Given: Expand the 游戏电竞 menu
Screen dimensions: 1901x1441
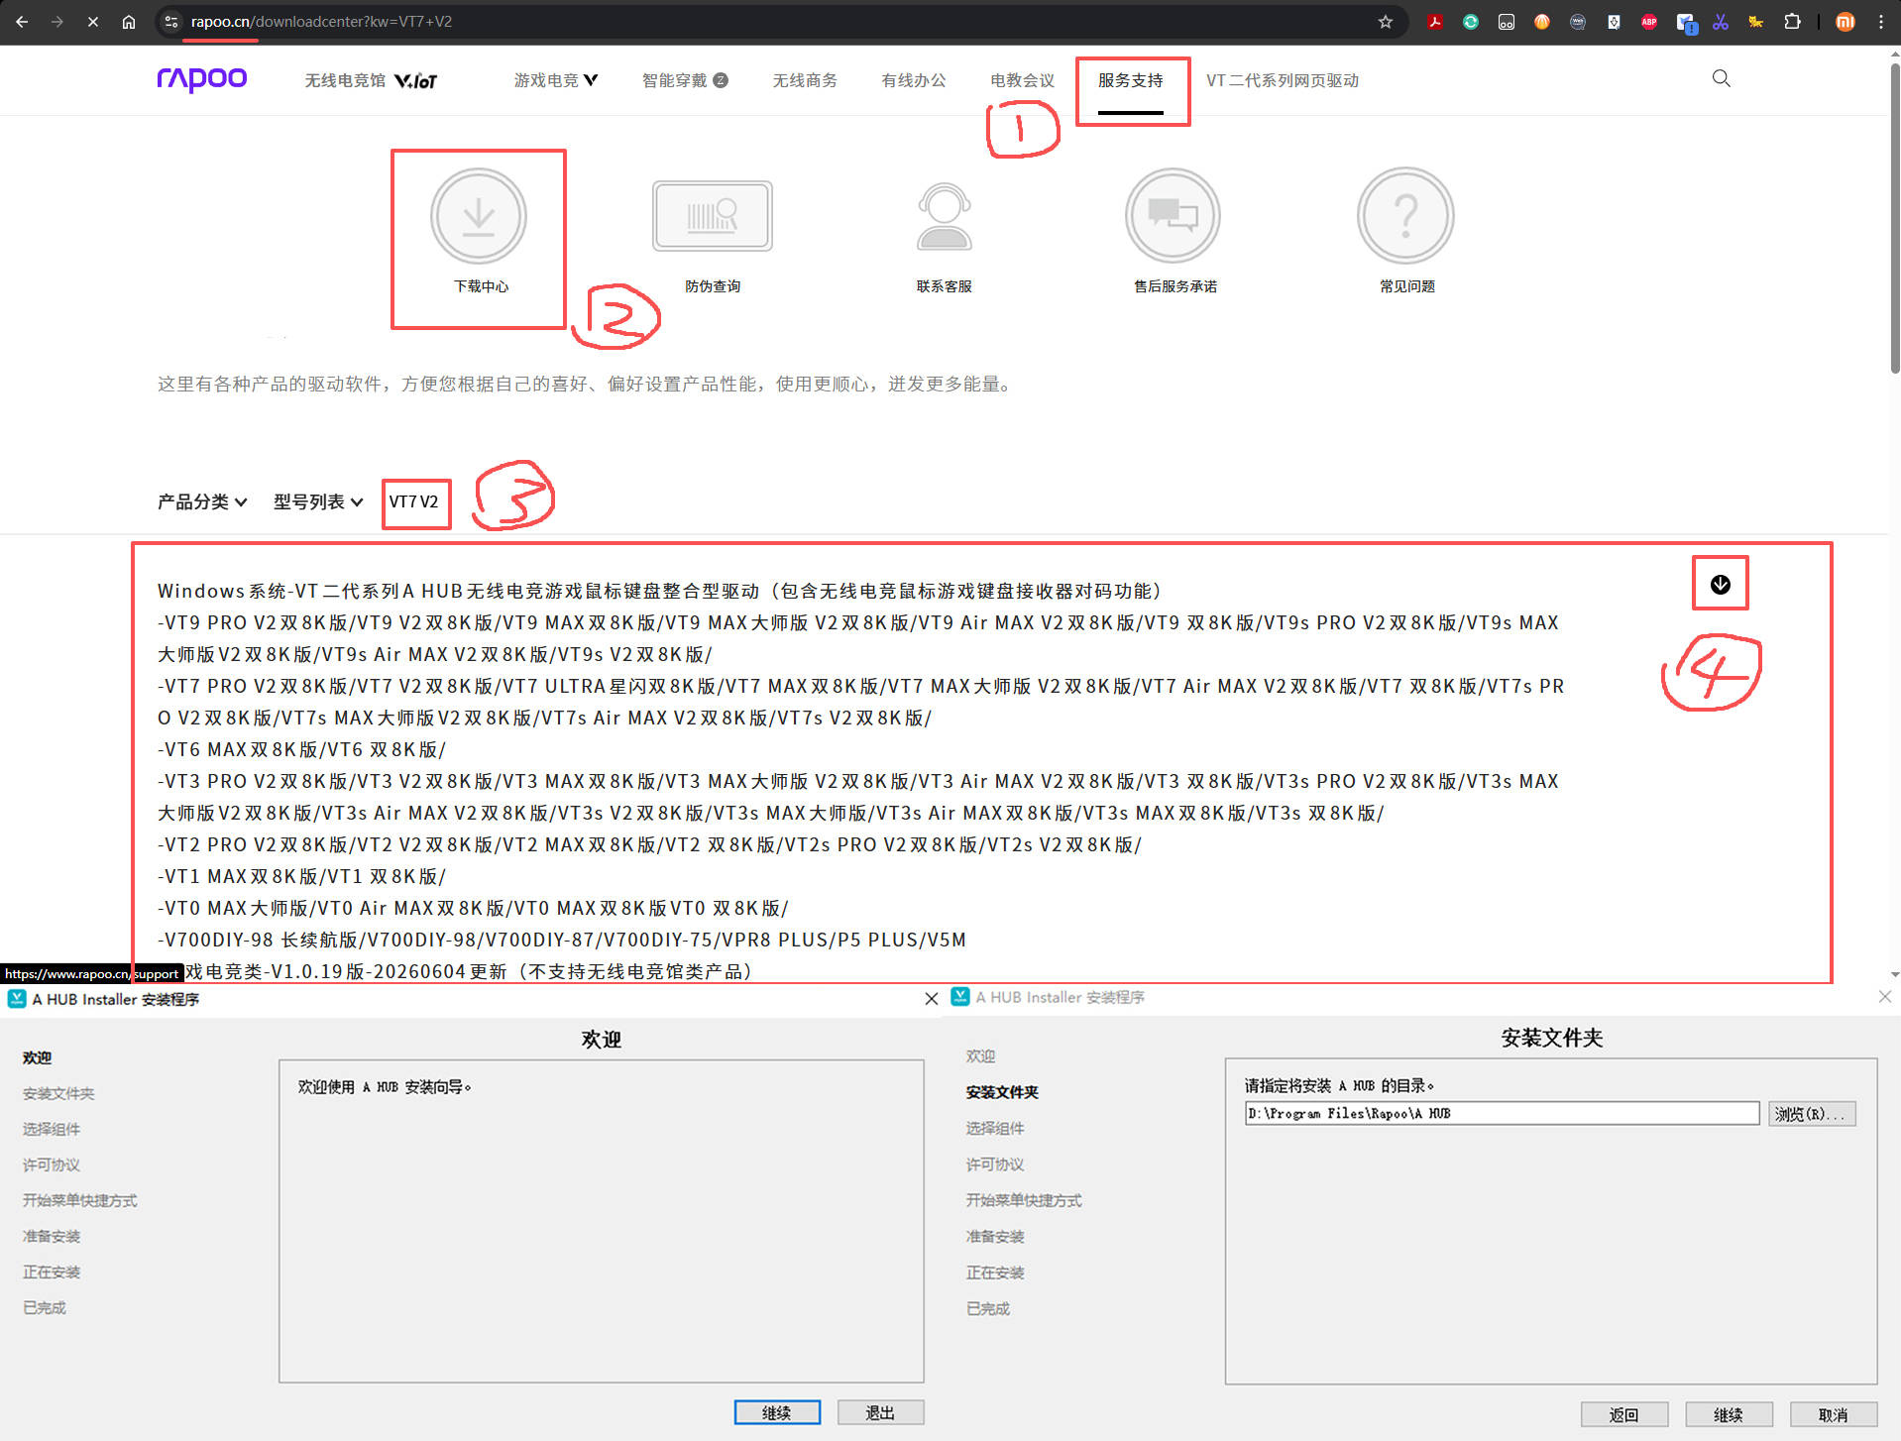Looking at the screenshot, I should tap(556, 80).
